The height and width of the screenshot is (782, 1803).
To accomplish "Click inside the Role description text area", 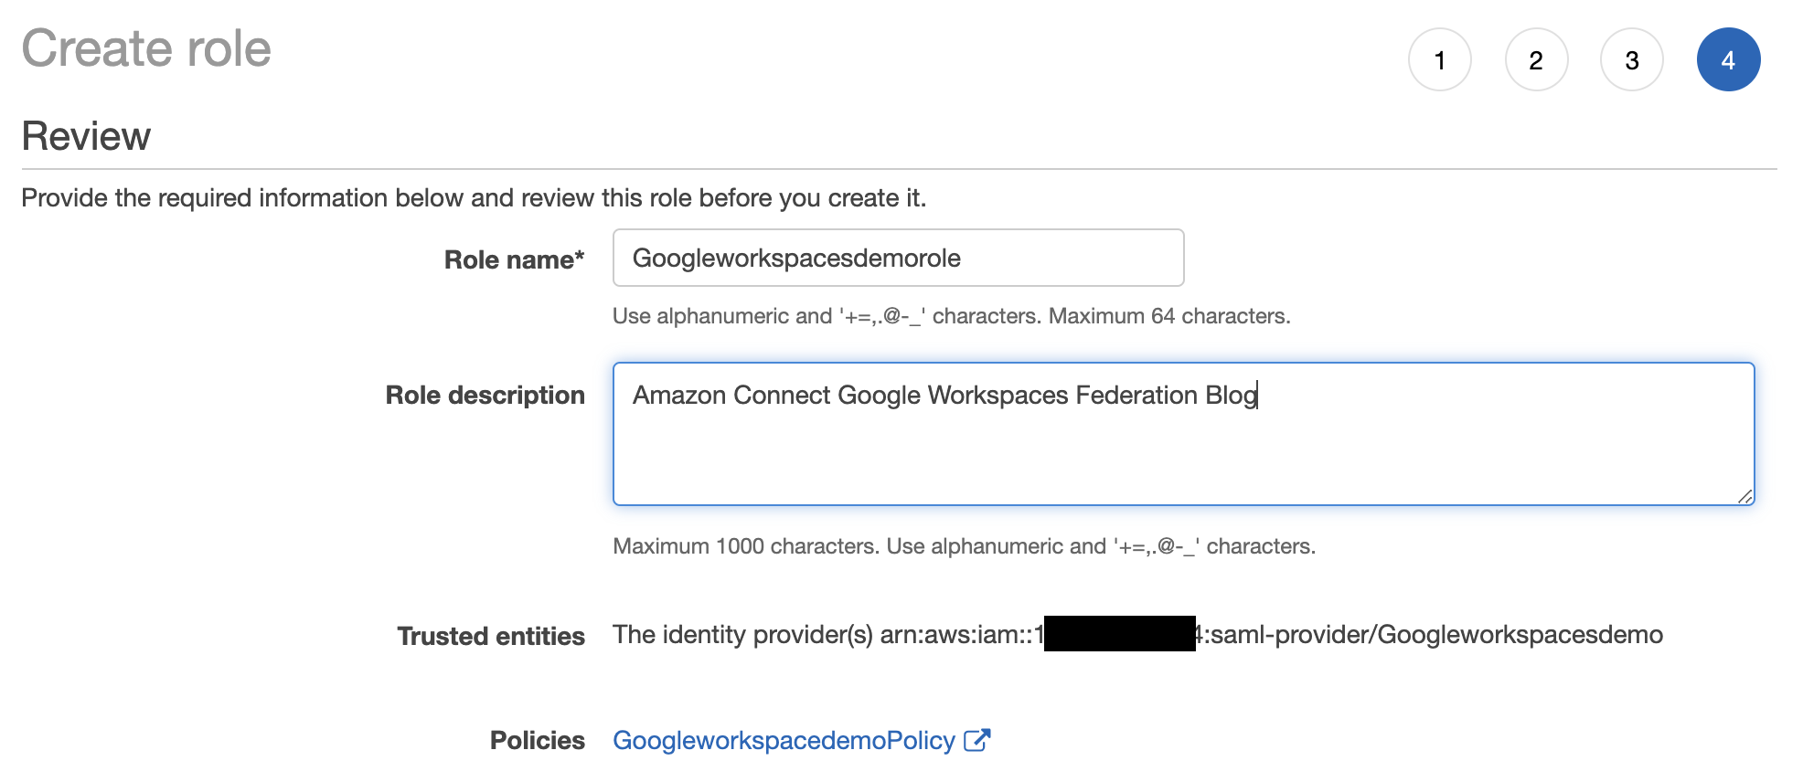I will [x=1183, y=448].
